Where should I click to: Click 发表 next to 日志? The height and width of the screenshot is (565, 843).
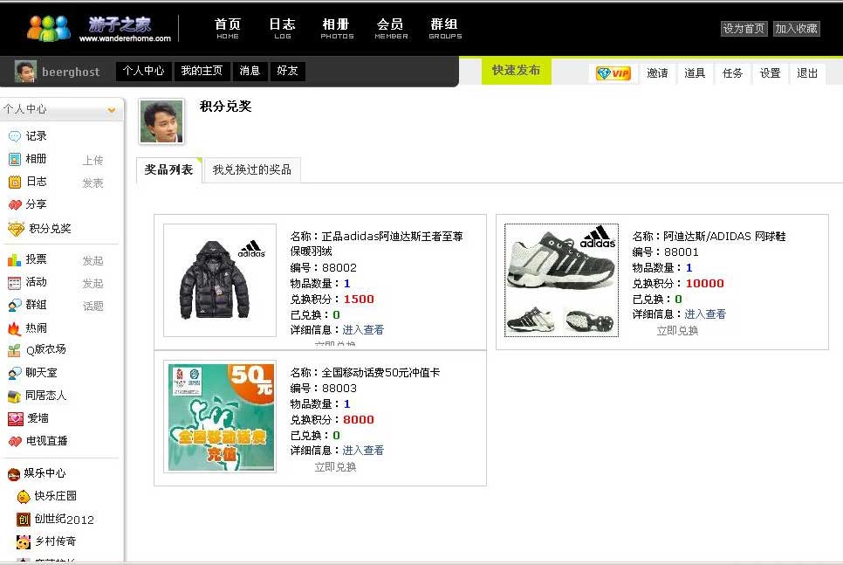[93, 183]
